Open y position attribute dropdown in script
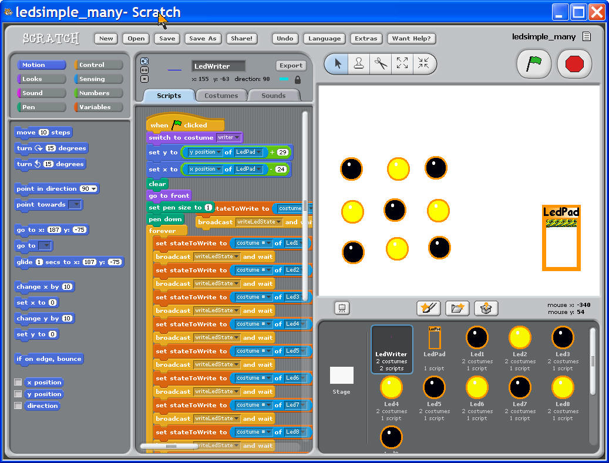 [205, 152]
